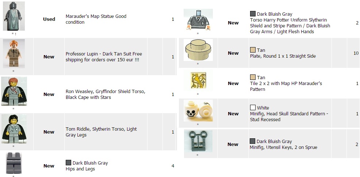The height and width of the screenshot is (177, 360).
Task: Click the Marauder's map tile picture
Action: [198, 81]
